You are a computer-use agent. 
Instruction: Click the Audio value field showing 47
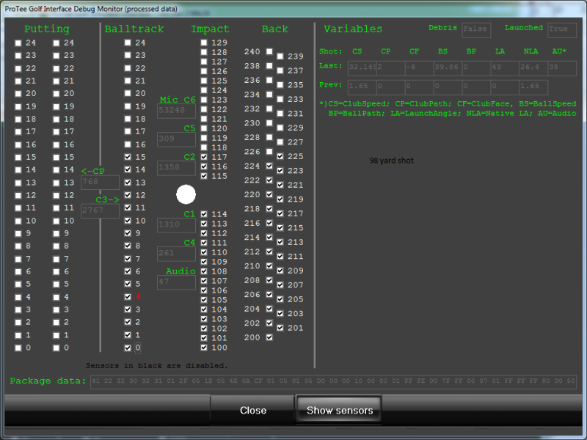tap(176, 282)
